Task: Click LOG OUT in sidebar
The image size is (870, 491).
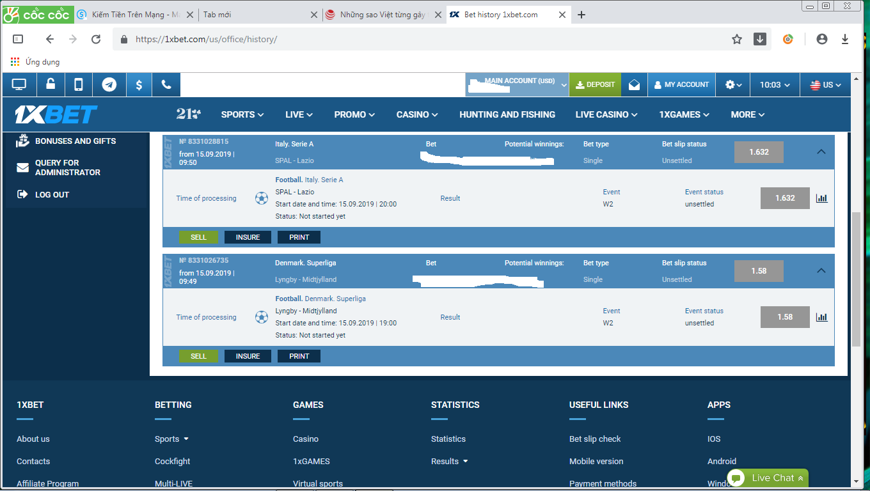Action: pos(43,194)
